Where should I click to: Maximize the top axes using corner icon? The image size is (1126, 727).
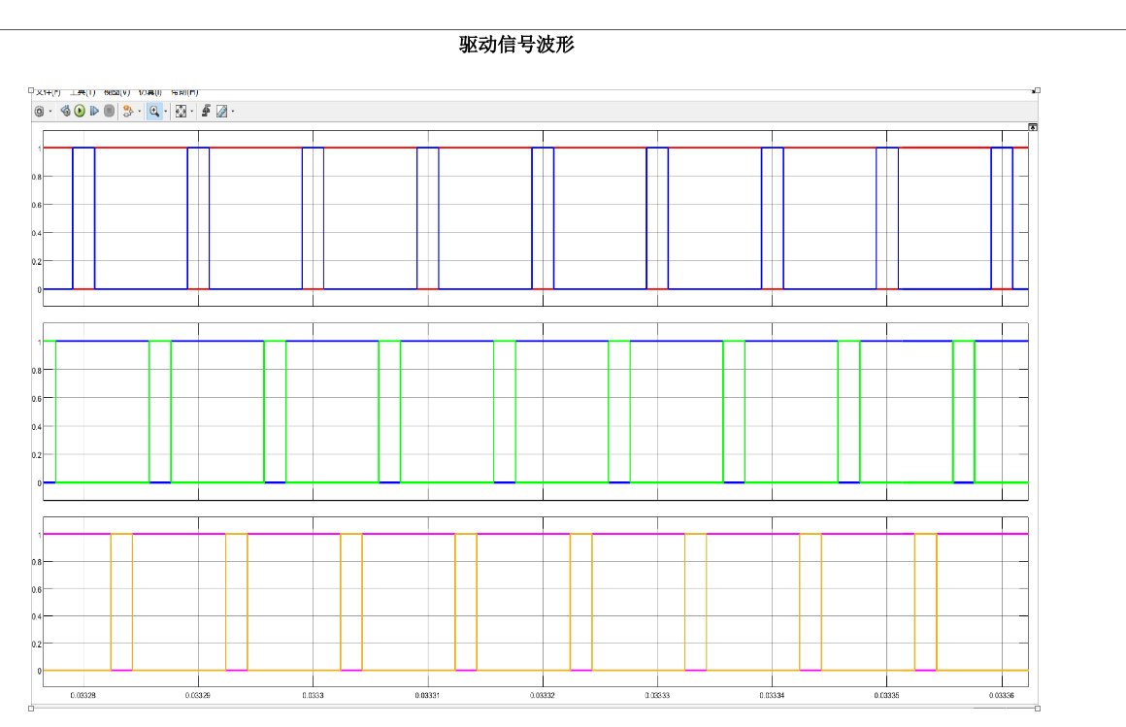[1033, 127]
